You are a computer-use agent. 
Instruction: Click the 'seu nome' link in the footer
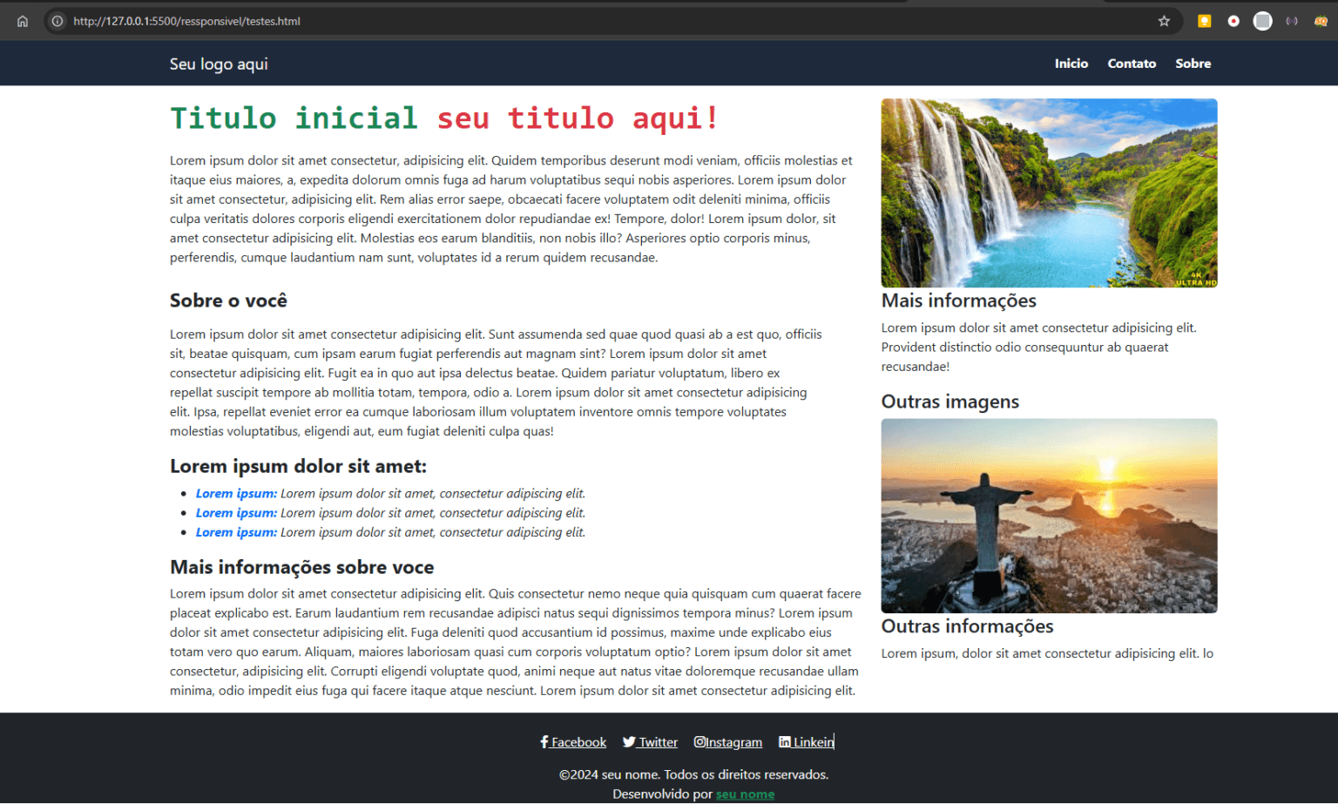pyautogui.click(x=745, y=794)
